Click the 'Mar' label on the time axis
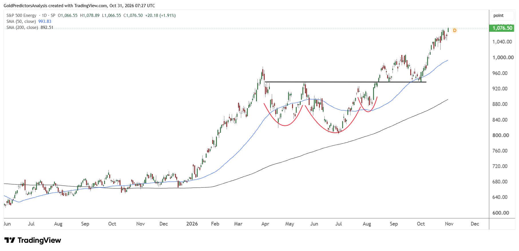The width and height of the screenshot is (519, 251). pyautogui.click(x=238, y=224)
